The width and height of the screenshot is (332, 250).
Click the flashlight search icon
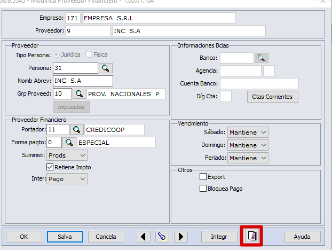pyautogui.click(x=162, y=237)
